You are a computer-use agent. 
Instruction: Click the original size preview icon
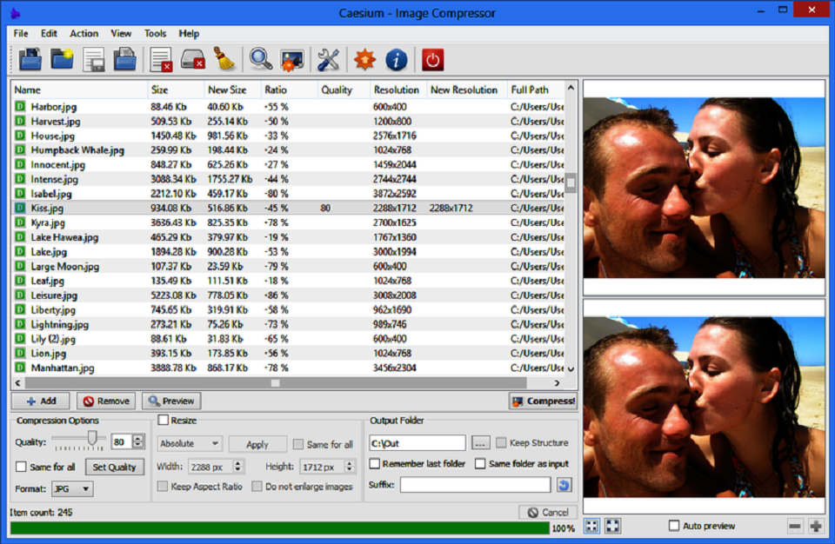(x=612, y=526)
